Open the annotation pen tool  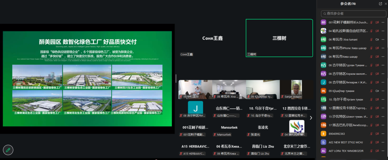[8, 150]
